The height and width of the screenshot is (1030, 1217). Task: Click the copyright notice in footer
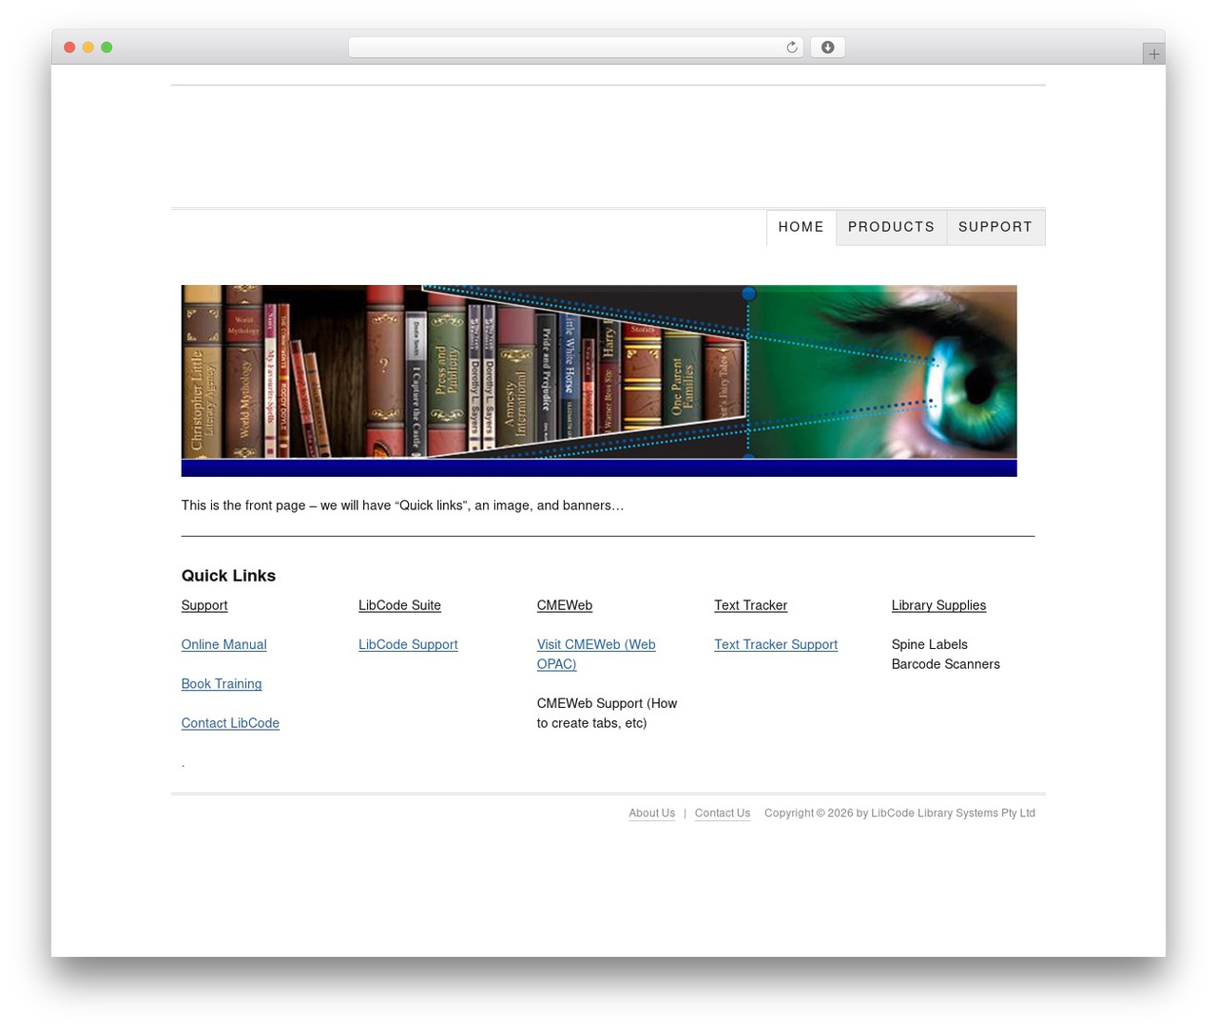pos(899,813)
